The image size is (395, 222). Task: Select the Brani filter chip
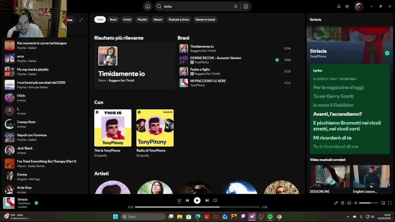[113, 19]
